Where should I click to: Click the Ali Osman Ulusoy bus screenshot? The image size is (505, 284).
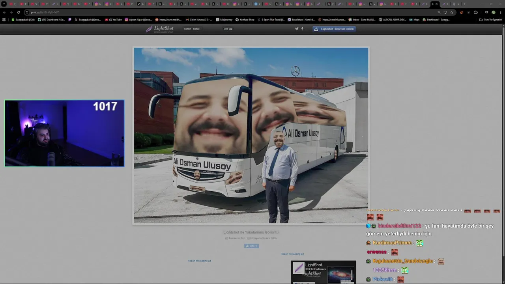tap(251, 136)
